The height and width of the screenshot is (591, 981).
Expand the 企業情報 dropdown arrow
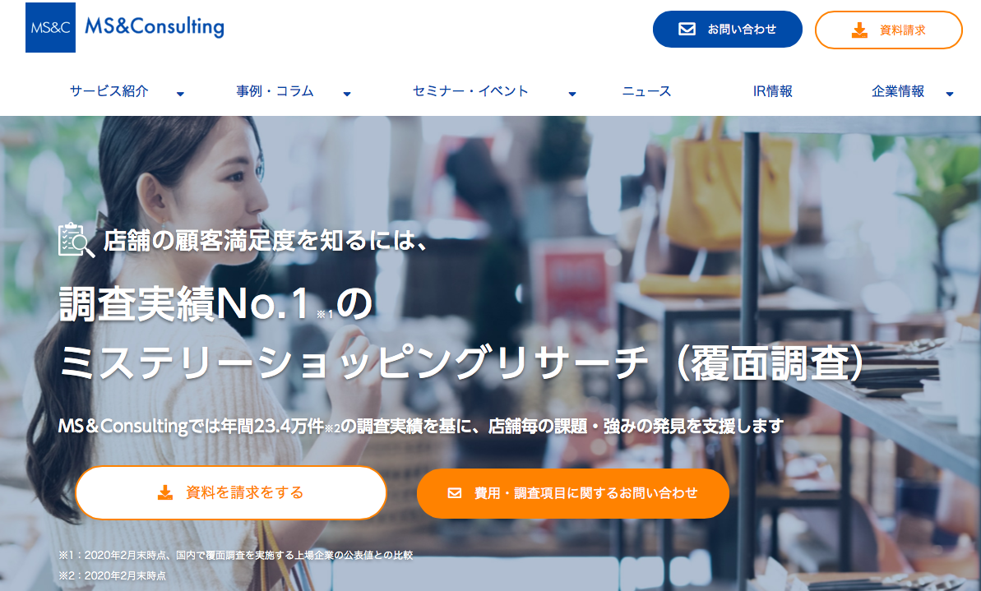pos(949,94)
